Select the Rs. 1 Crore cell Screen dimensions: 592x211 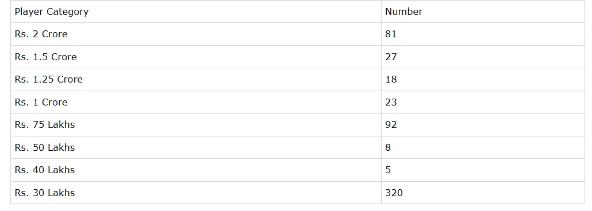point(195,102)
